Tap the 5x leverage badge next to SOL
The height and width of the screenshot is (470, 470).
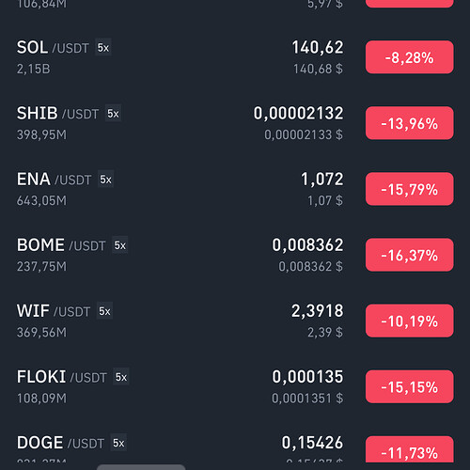(103, 48)
